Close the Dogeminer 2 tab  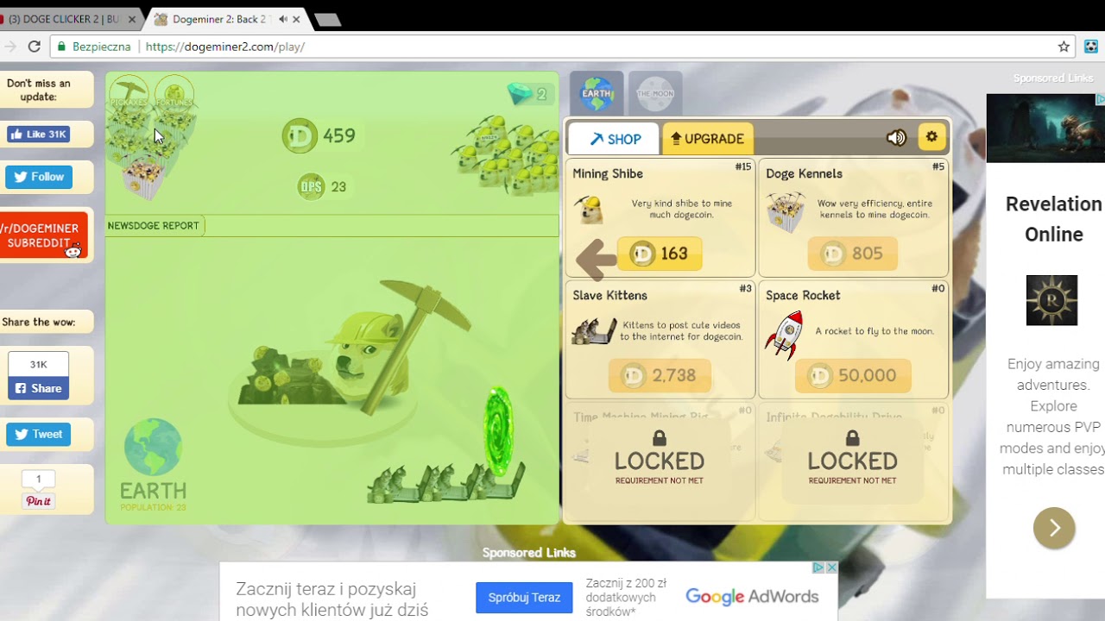coord(297,19)
